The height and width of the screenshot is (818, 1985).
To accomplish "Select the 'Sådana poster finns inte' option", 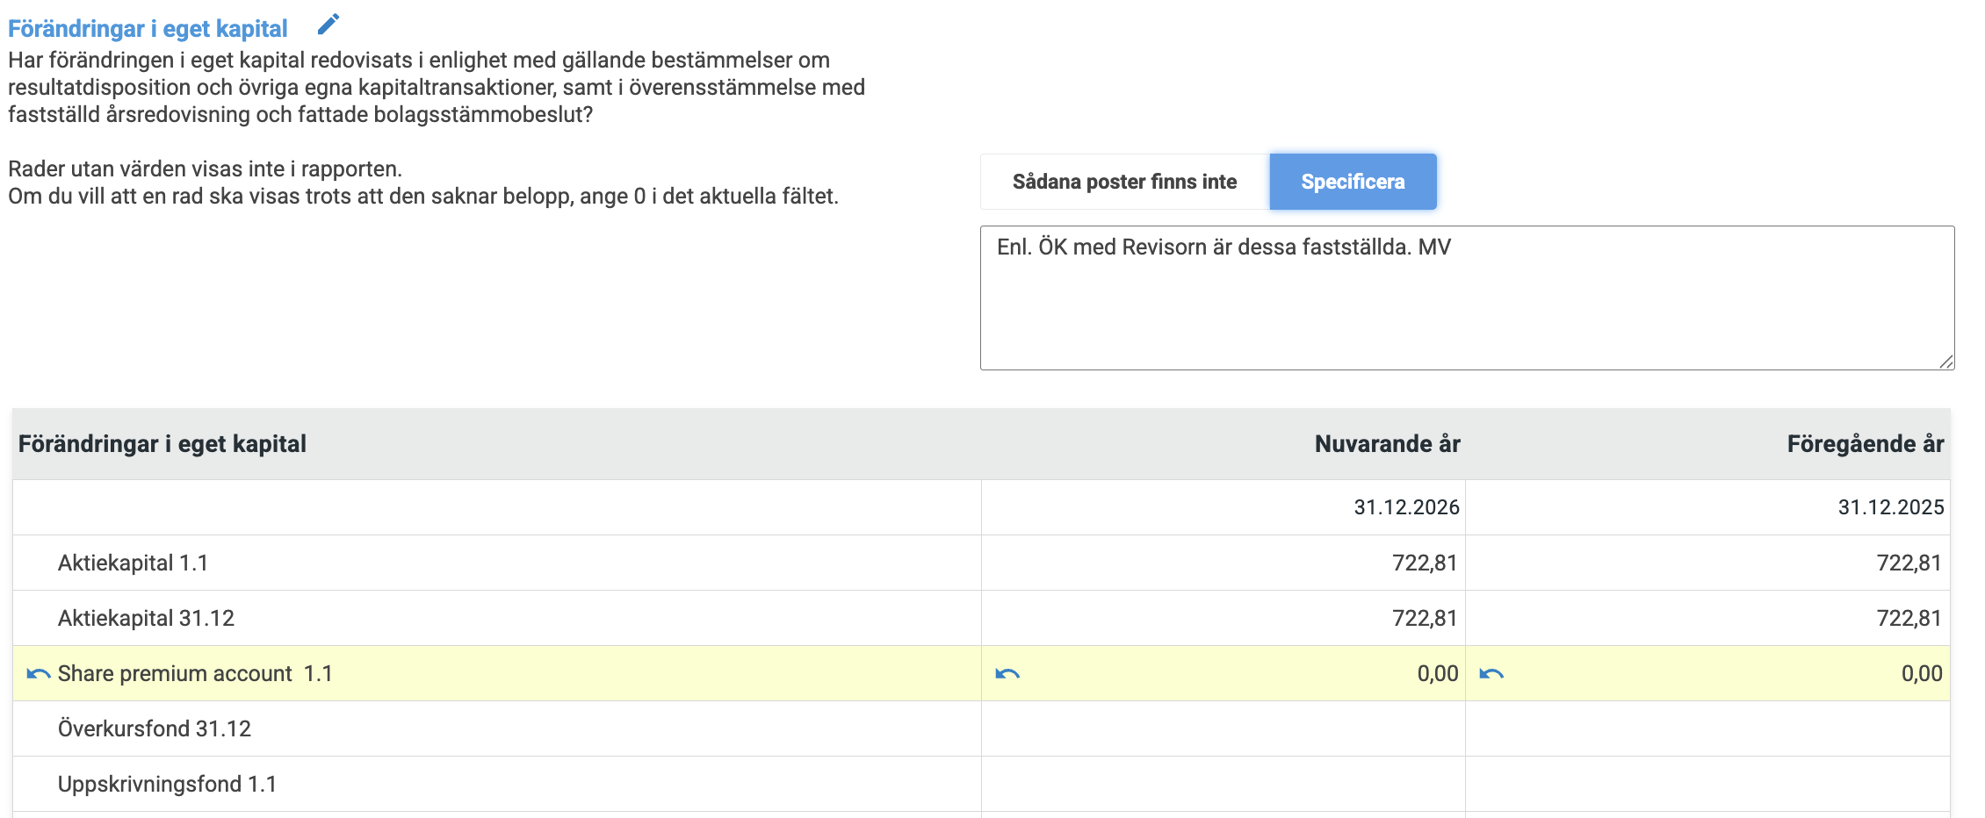I will (x=1123, y=182).
